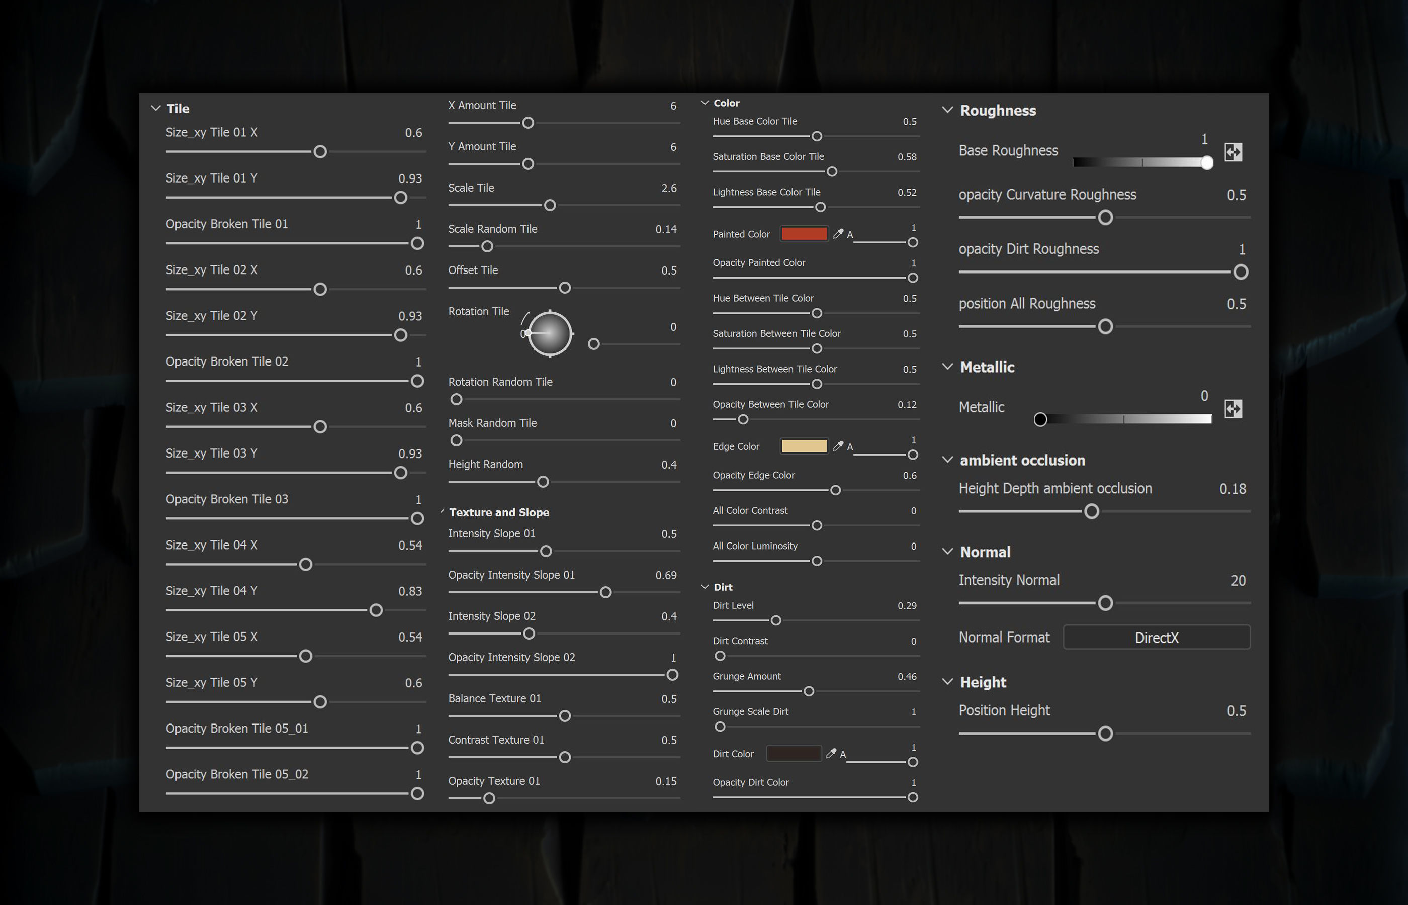Pick Painted Color with the eyedropper
Viewport: 1408px width, 905px height.
pyautogui.click(x=838, y=233)
